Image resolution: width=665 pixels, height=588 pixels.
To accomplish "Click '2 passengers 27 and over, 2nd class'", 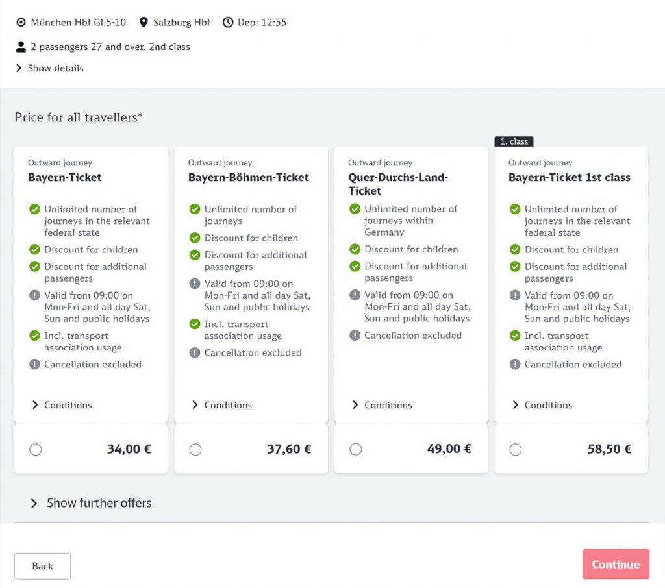I will pyautogui.click(x=110, y=47).
